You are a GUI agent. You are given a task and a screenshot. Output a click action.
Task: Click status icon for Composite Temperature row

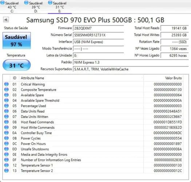pyautogui.click(x=6, y=90)
